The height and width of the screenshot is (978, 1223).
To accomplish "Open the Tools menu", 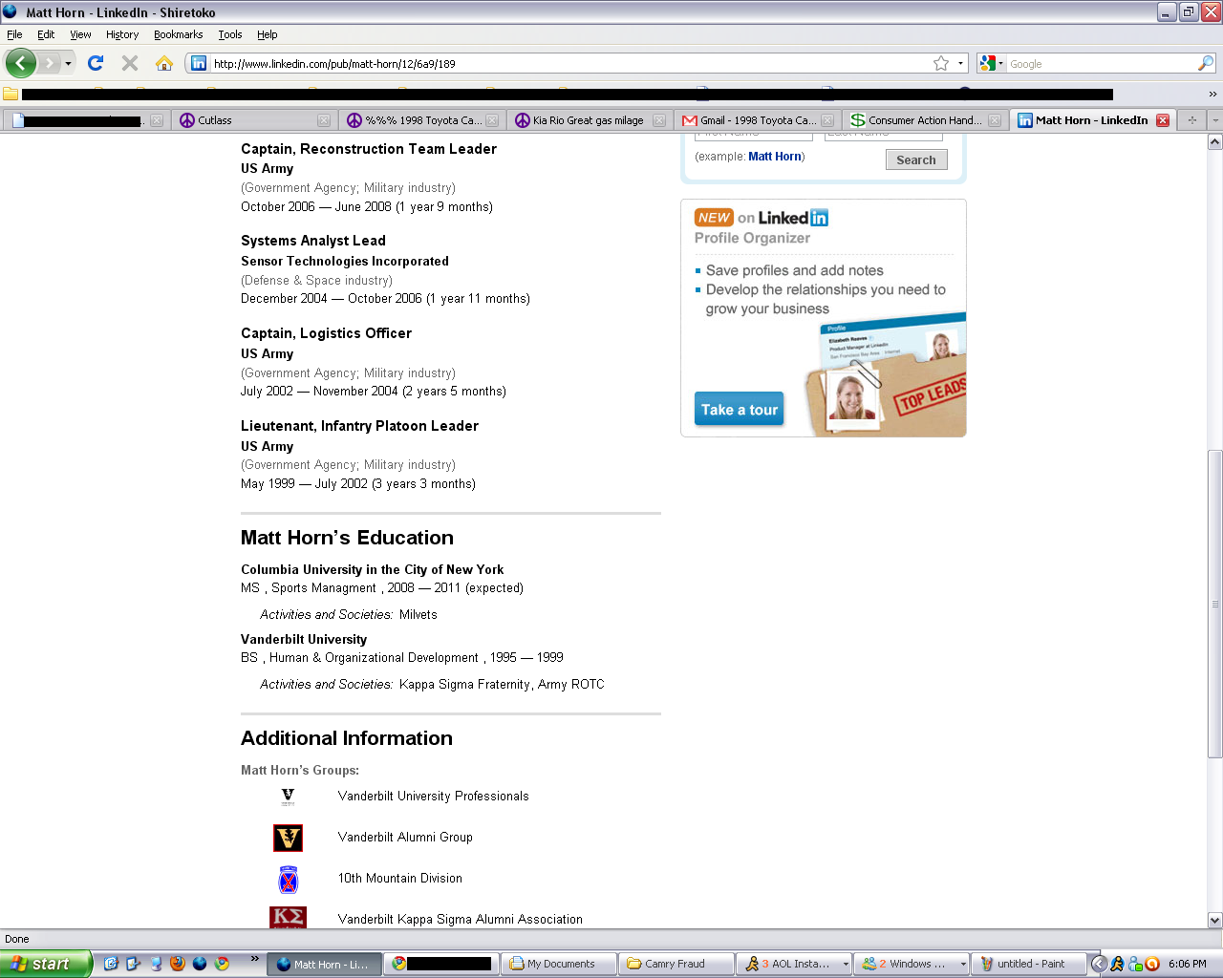I will click(x=230, y=34).
